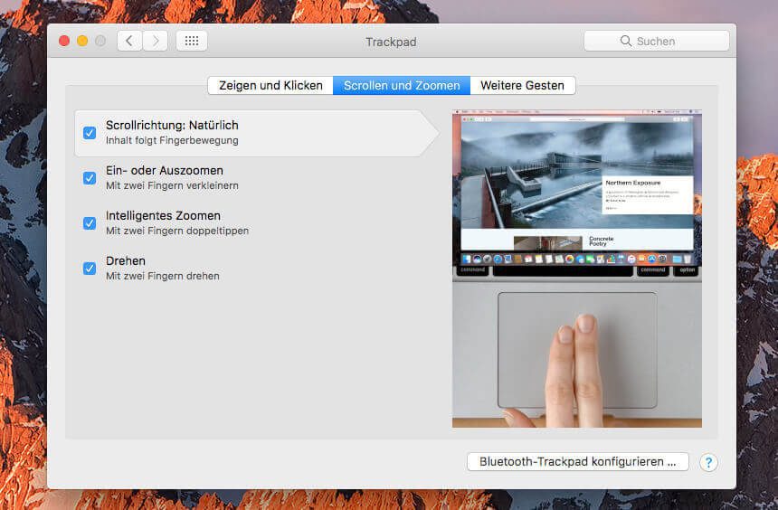The width and height of the screenshot is (778, 510).
Task: Click the 'Ein- oder Auszoomen' label text
Action: pos(164,171)
